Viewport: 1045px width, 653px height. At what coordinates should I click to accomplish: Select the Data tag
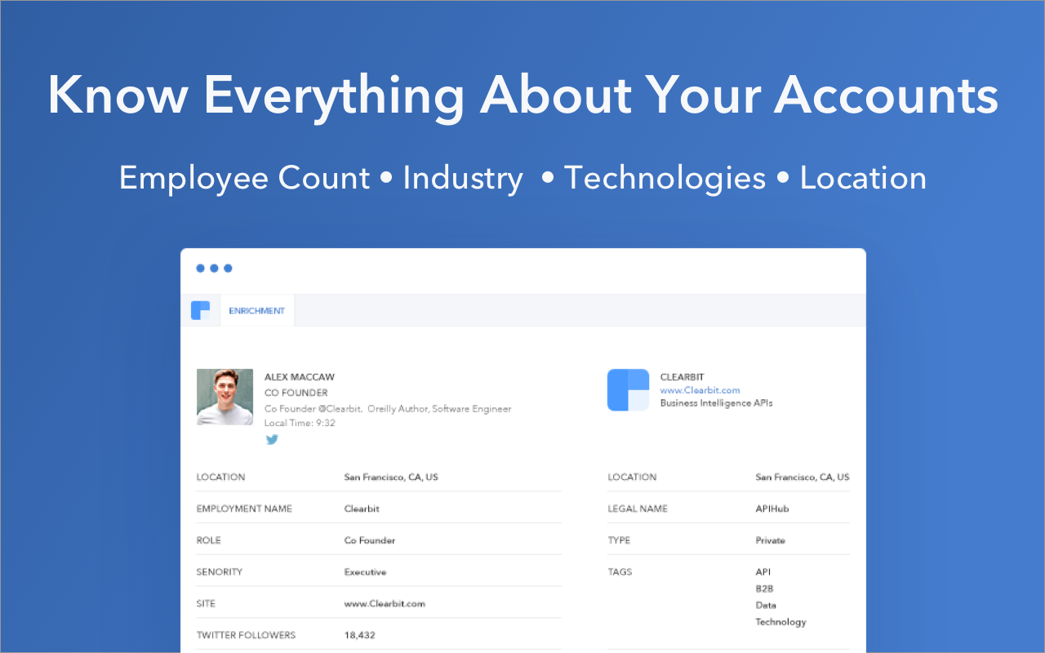pyautogui.click(x=765, y=605)
